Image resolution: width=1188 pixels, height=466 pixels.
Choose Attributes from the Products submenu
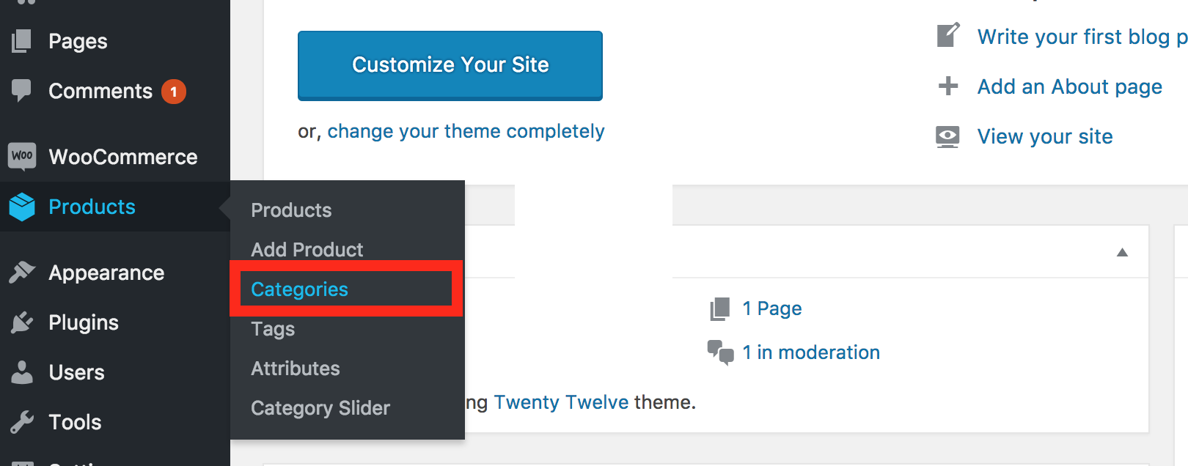click(x=295, y=369)
